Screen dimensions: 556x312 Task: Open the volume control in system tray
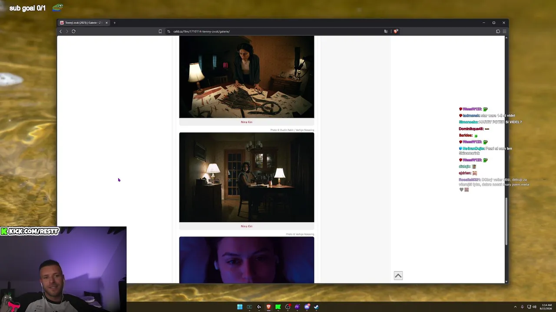(535, 307)
